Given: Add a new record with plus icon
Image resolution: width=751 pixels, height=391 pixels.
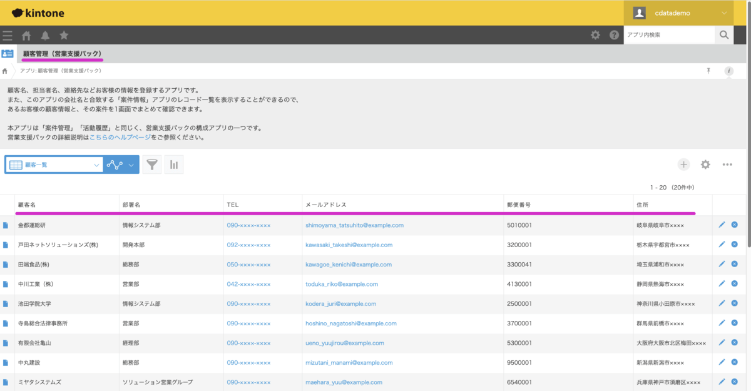Looking at the screenshot, I should point(683,165).
